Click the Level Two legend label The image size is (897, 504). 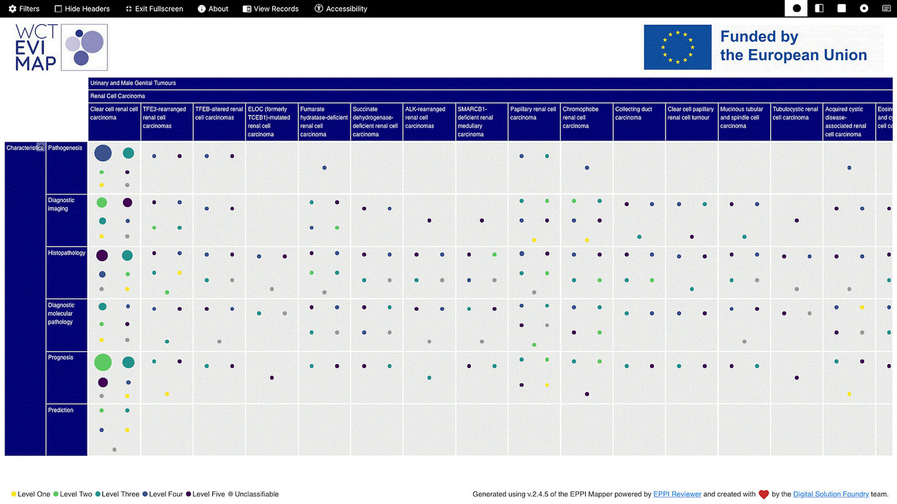(76, 494)
